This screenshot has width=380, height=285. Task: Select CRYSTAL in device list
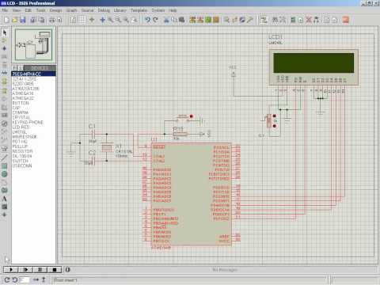(x=34, y=117)
